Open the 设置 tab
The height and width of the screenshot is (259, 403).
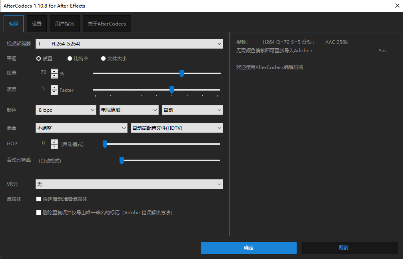click(37, 24)
